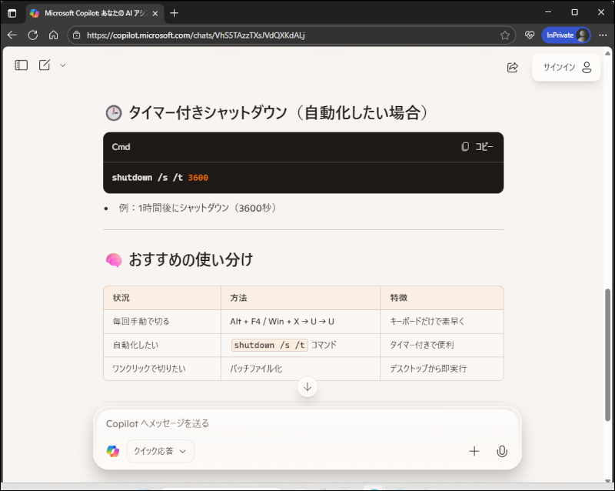Select the Microsoft Copilot browser tab

(x=92, y=13)
